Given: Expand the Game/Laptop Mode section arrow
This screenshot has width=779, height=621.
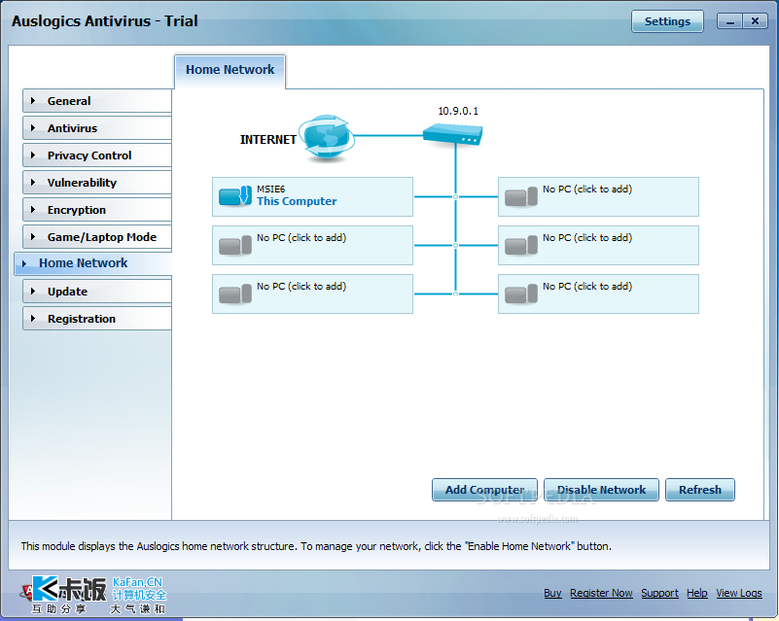Looking at the screenshot, I should [x=33, y=237].
